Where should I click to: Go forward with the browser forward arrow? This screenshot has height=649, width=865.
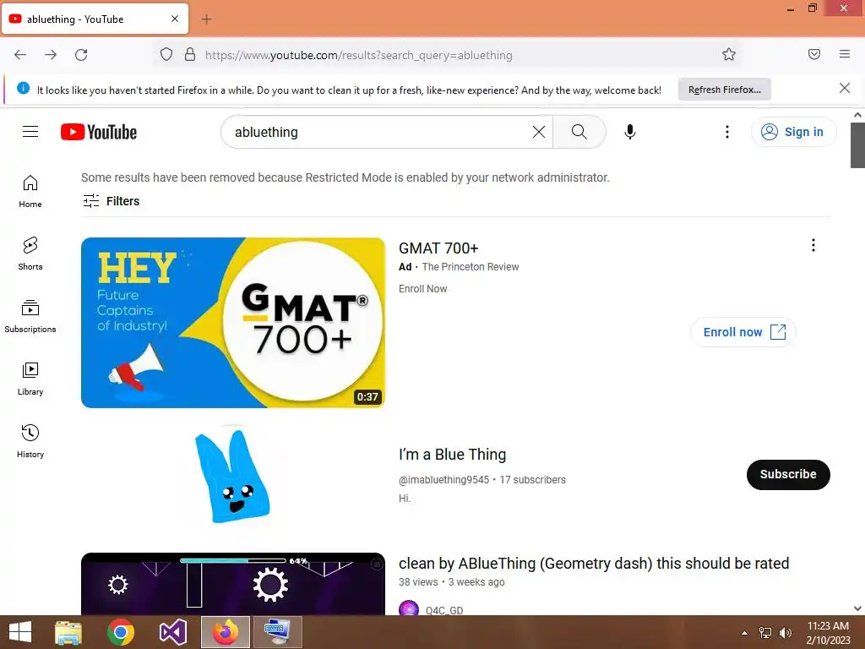(x=51, y=54)
